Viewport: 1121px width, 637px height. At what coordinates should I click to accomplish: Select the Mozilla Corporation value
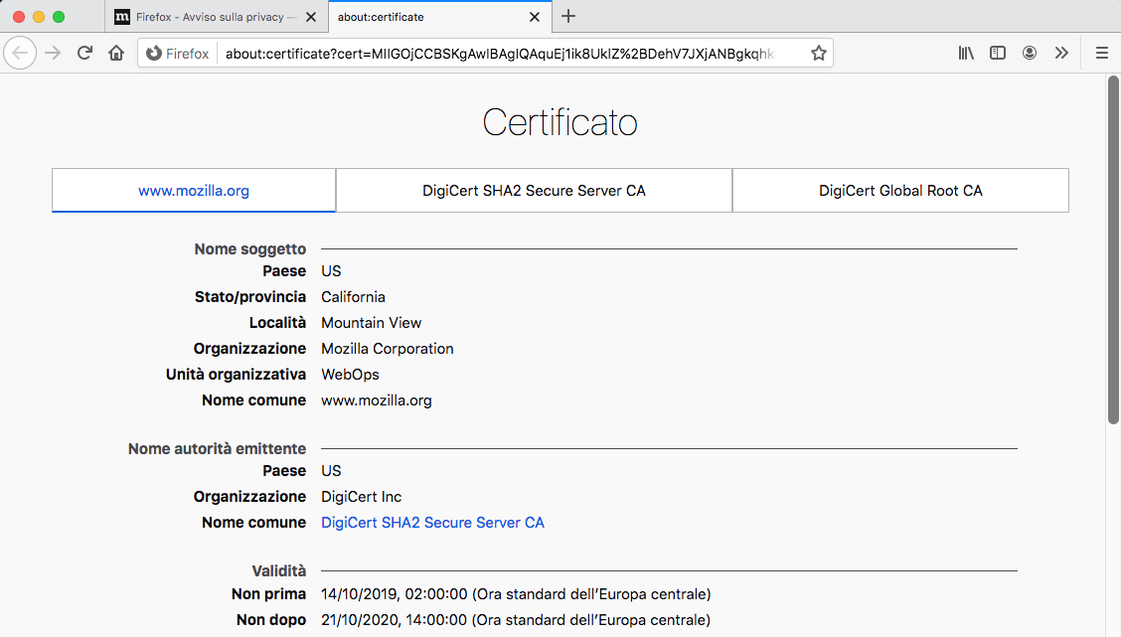click(x=388, y=349)
